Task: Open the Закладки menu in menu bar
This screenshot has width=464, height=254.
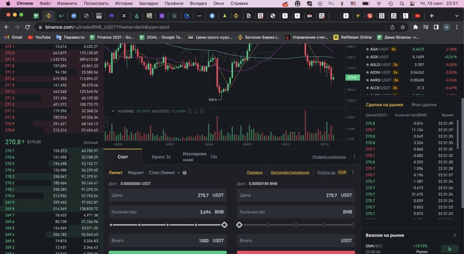Action: click(148, 3)
